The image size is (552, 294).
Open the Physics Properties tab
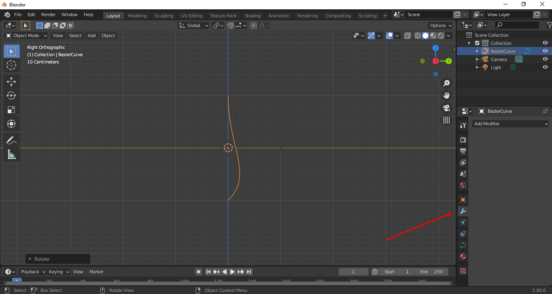462,233
